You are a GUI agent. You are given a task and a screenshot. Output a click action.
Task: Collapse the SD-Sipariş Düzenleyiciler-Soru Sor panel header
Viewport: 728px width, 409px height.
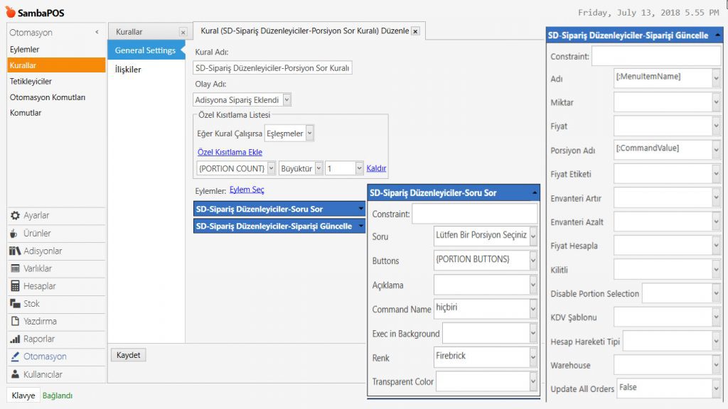click(x=534, y=192)
